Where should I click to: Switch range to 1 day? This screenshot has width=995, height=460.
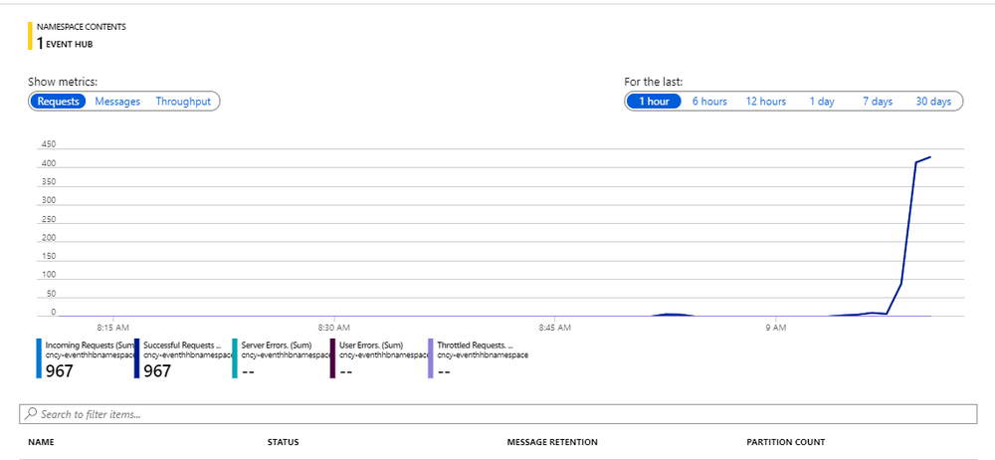coord(822,102)
